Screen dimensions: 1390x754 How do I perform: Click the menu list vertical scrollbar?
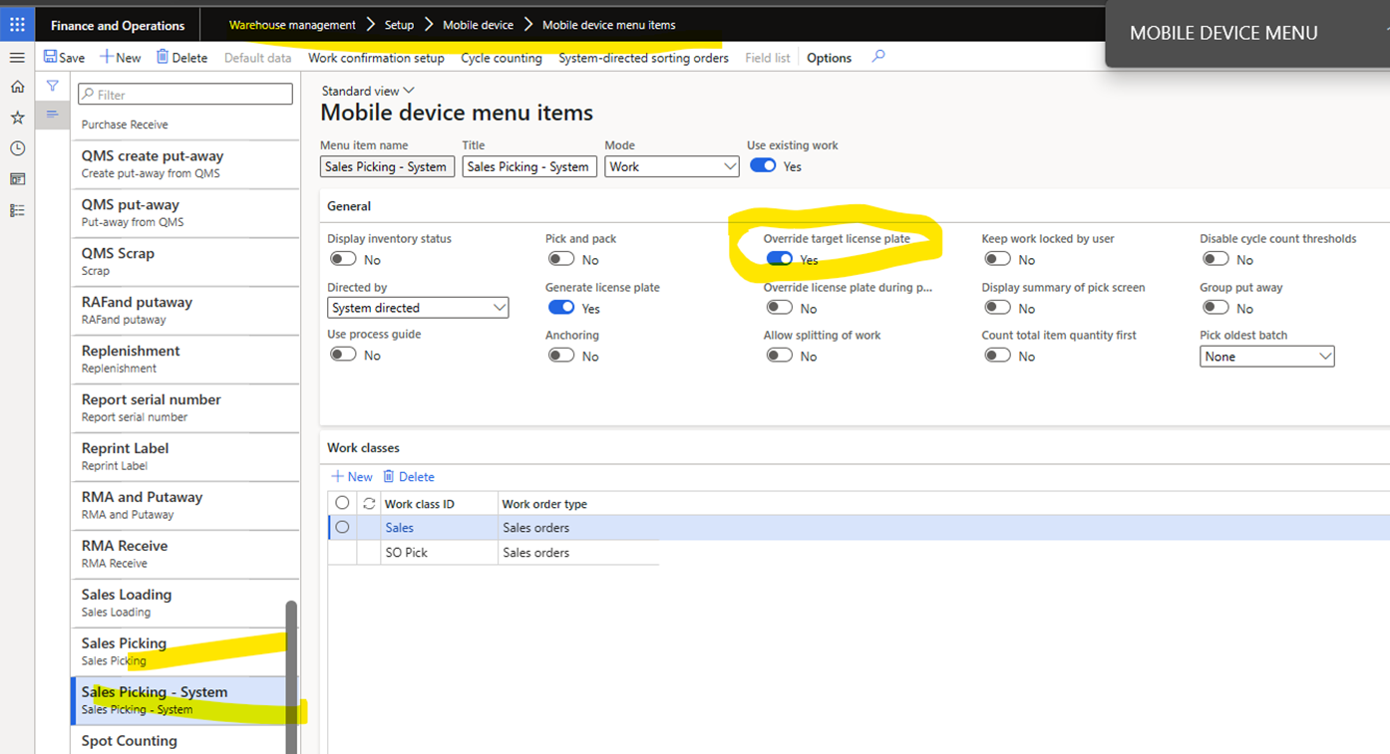(x=292, y=677)
